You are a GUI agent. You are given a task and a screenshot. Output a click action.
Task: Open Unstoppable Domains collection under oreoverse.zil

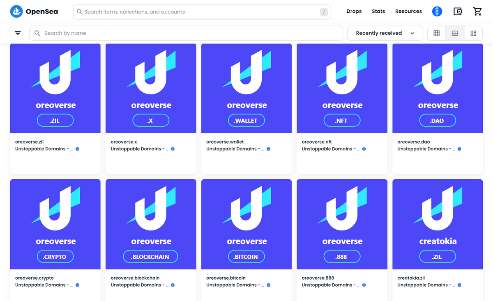[44, 149]
